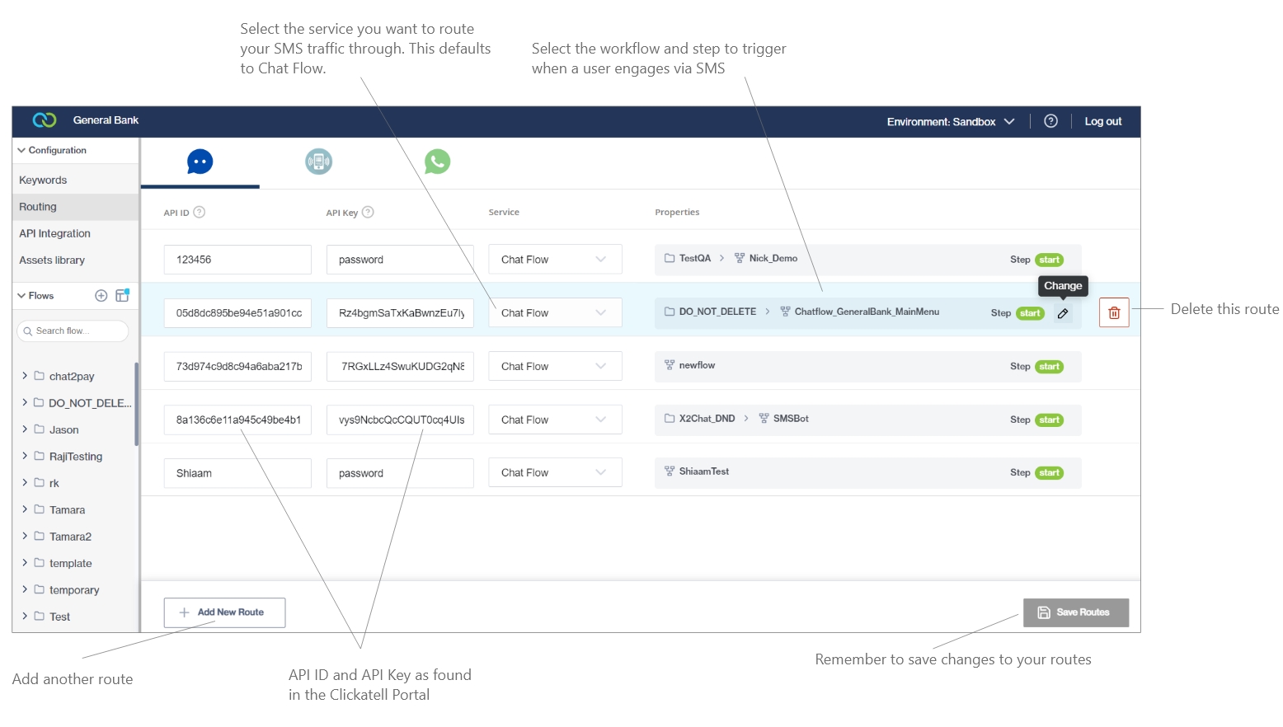
Task: Open the Environment: Sandbox dropdown
Action: (950, 122)
